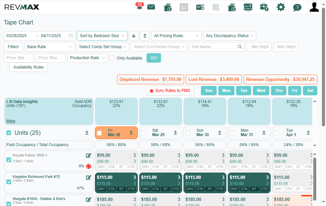Check the Sat Mar 29 column checkbox
The width and height of the screenshot is (326, 206).
point(144,133)
